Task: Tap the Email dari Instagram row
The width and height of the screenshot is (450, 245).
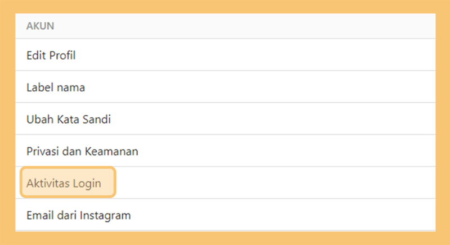Action: pyautogui.click(x=226, y=215)
